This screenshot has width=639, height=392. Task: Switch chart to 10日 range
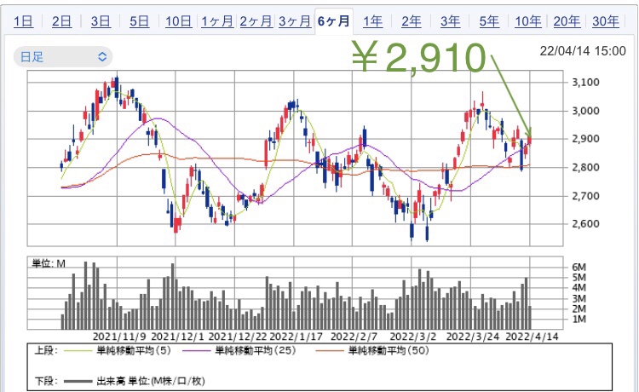tap(178, 21)
